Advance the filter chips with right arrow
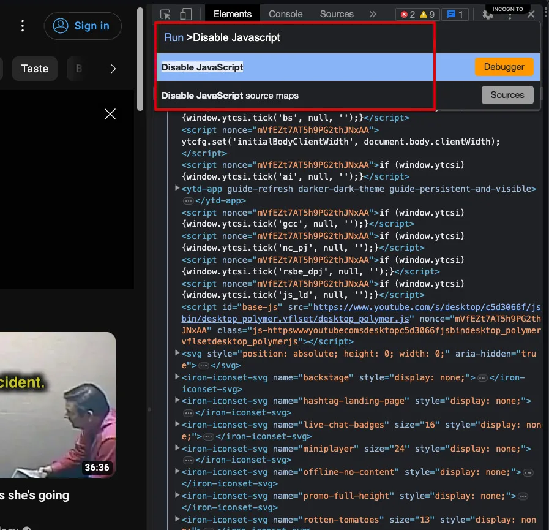This screenshot has height=530, width=549. pos(113,69)
